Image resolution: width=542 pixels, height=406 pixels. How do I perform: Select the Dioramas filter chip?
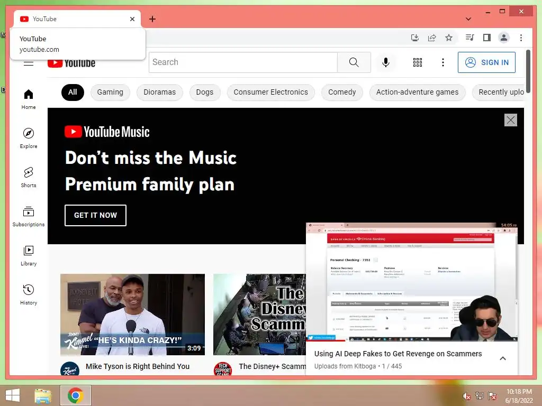pos(160,92)
